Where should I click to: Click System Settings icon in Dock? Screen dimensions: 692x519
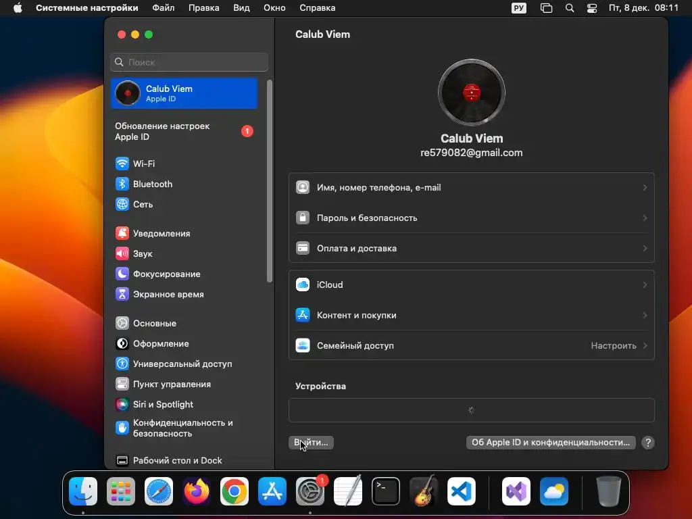click(x=310, y=491)
